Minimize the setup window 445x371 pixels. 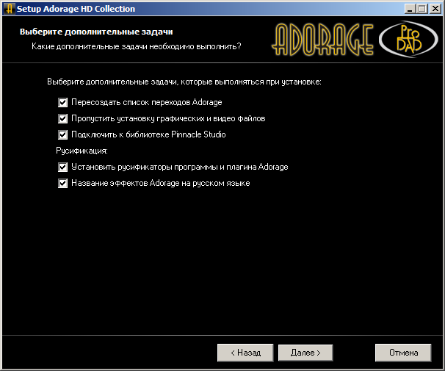click(x=410, y=9)
